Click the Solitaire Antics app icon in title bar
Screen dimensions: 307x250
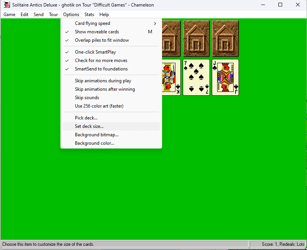click(x=6, y=5)
